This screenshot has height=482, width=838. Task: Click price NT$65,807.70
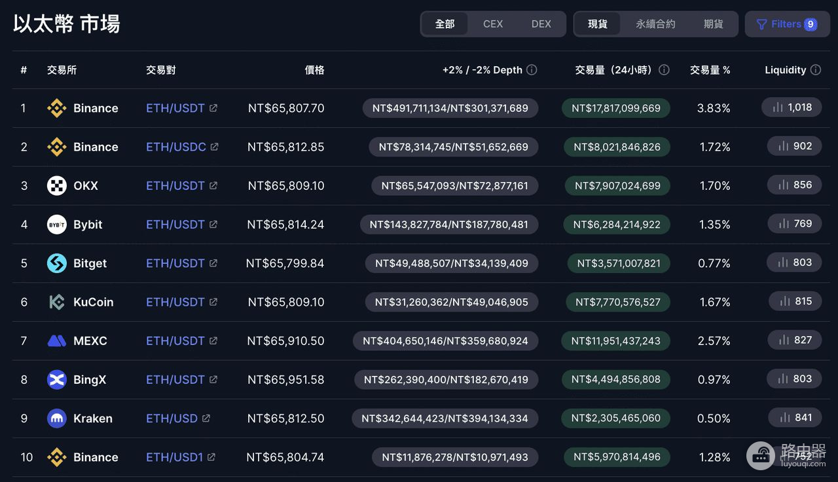(x=286, y=108)
